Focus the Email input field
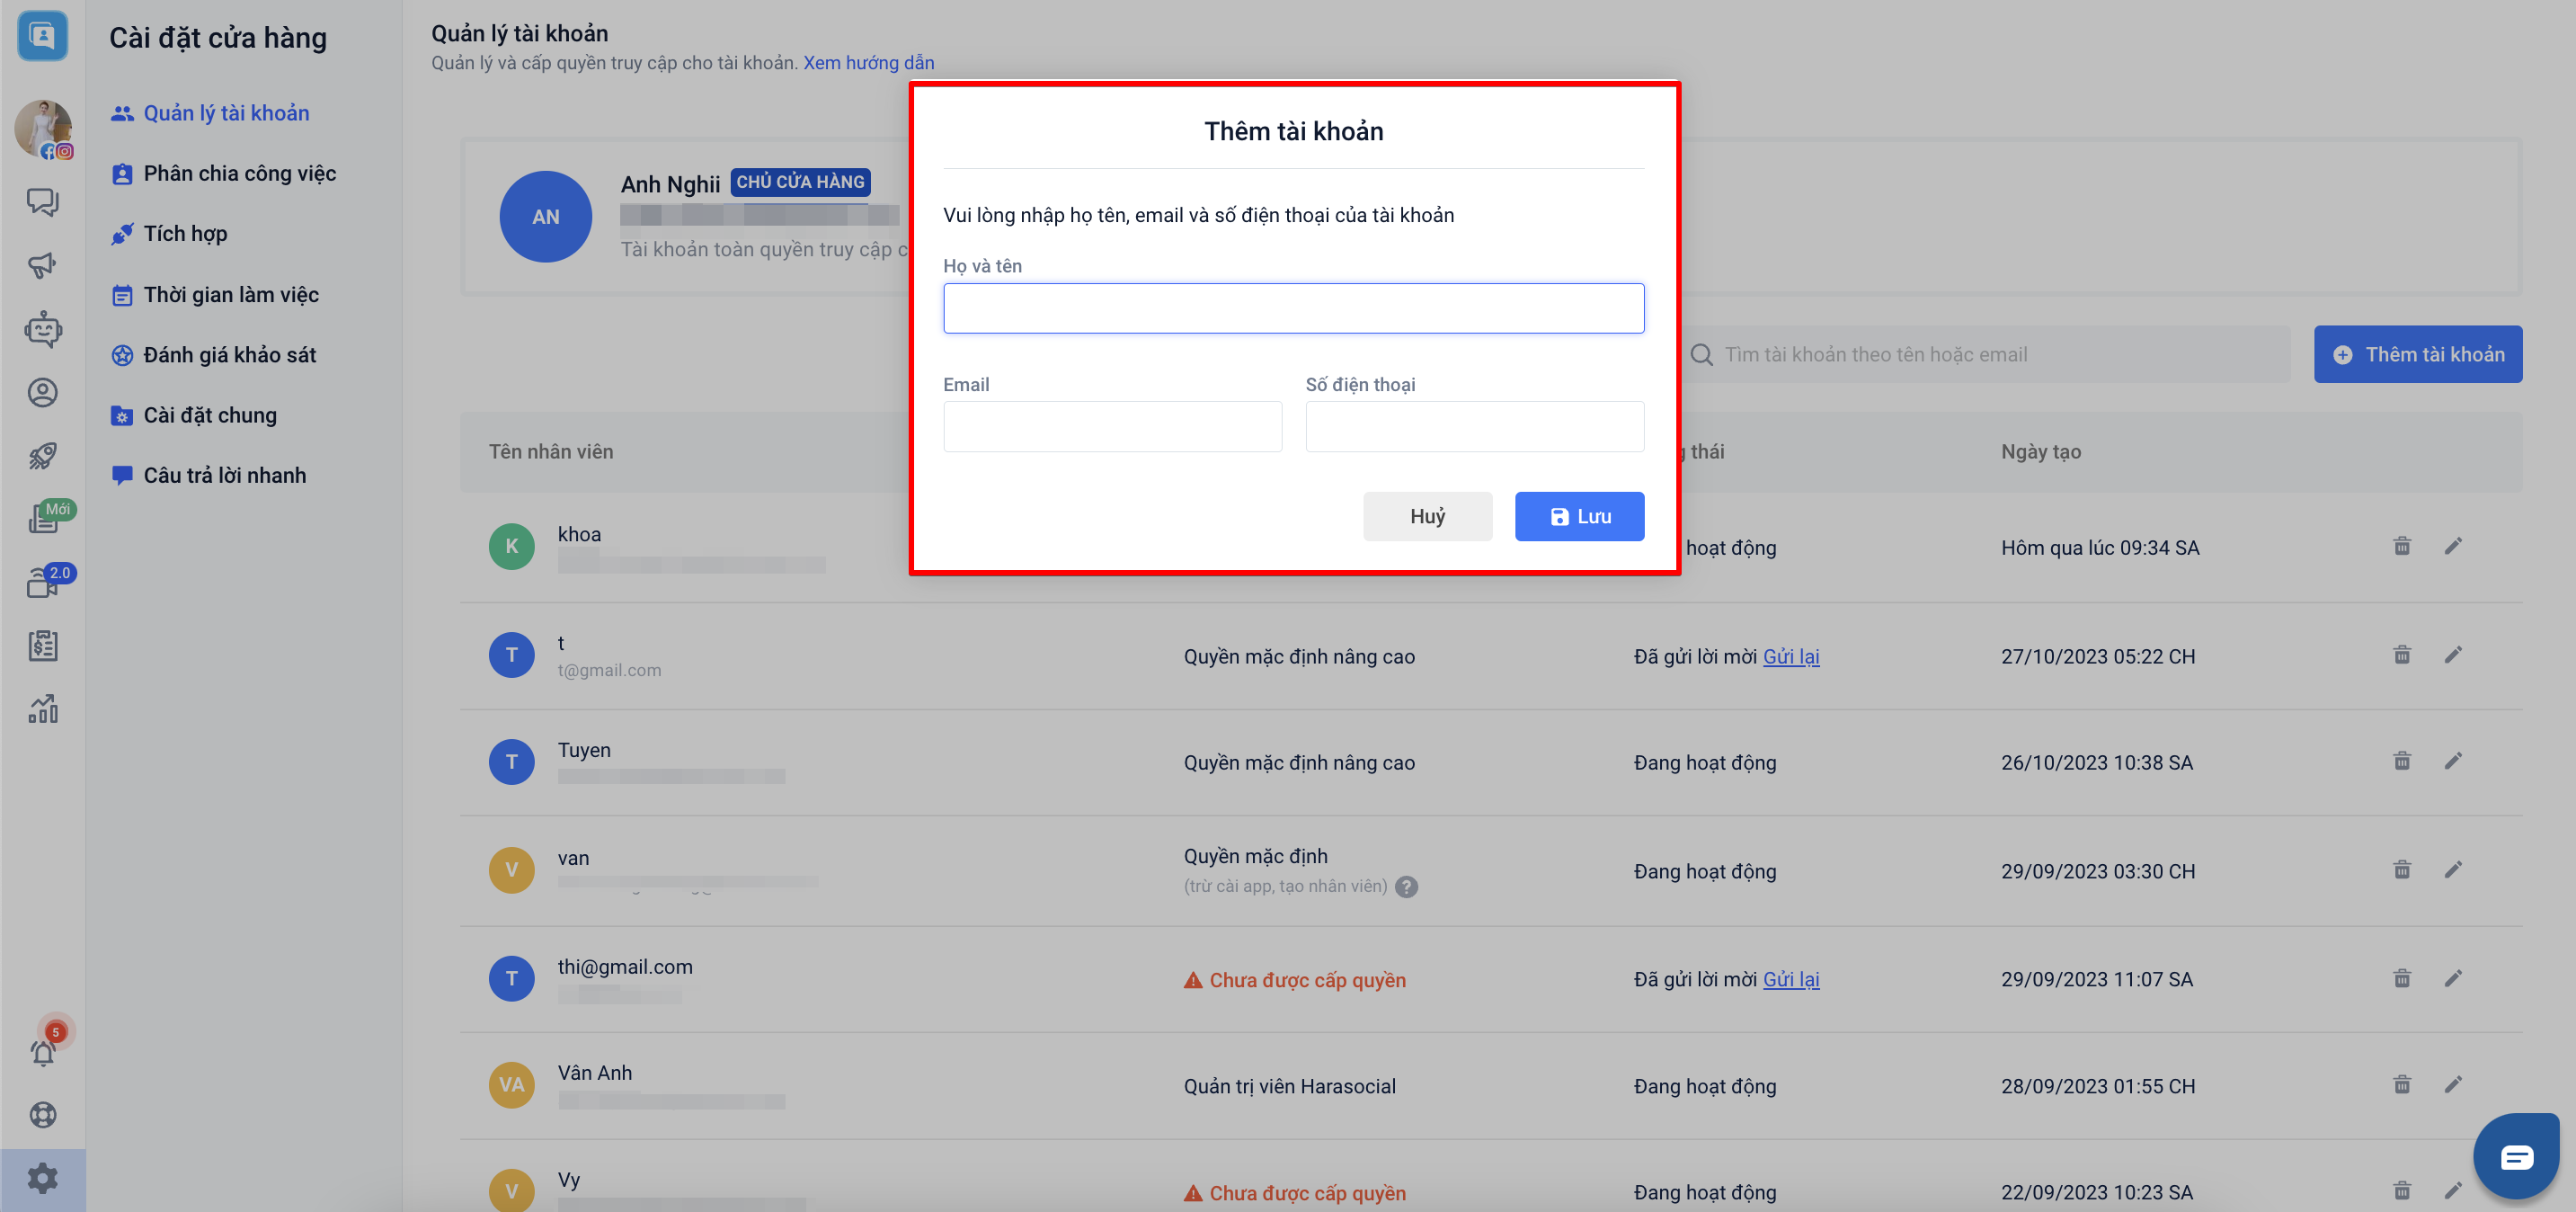The width and height of the screenshot is (2576, 1212). [1112, 427]
